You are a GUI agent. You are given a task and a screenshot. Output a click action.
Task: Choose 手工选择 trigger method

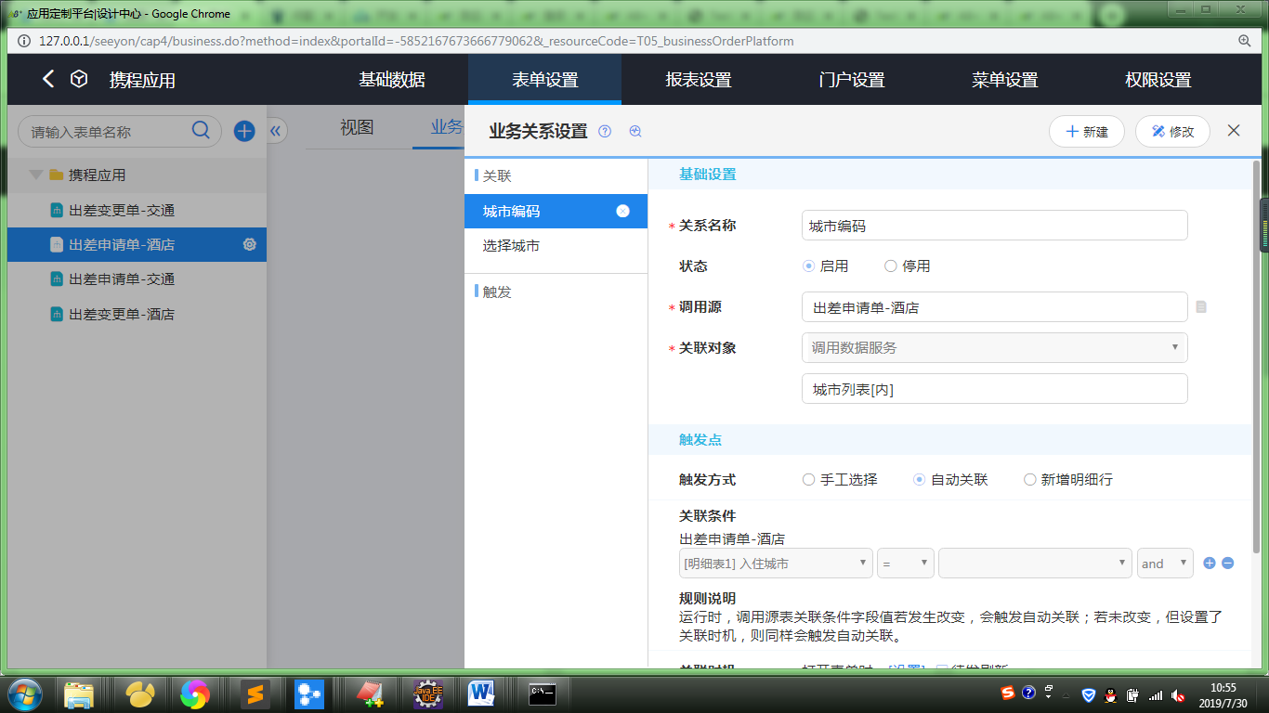809,480
